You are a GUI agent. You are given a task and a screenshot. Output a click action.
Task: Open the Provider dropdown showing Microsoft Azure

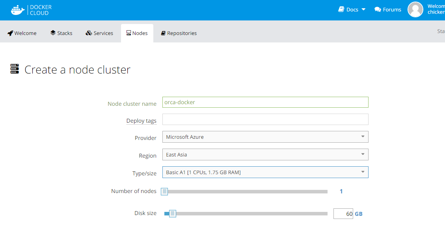point(265,137)
